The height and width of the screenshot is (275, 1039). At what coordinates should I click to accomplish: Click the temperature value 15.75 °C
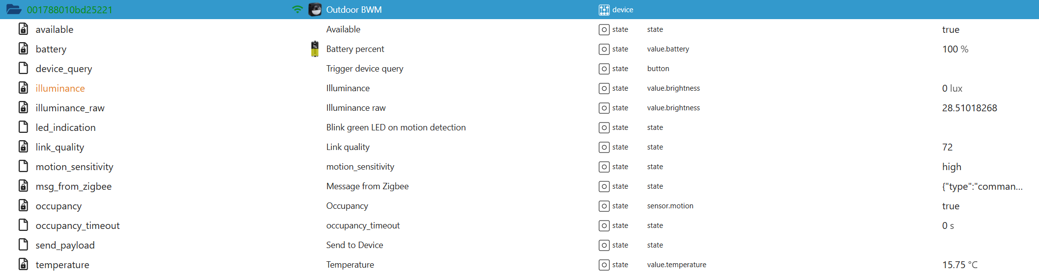[959, 265]
